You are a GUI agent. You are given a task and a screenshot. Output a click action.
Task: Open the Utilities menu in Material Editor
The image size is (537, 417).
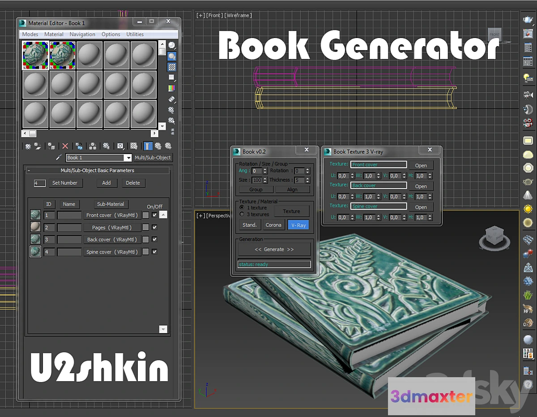[135, 34]
